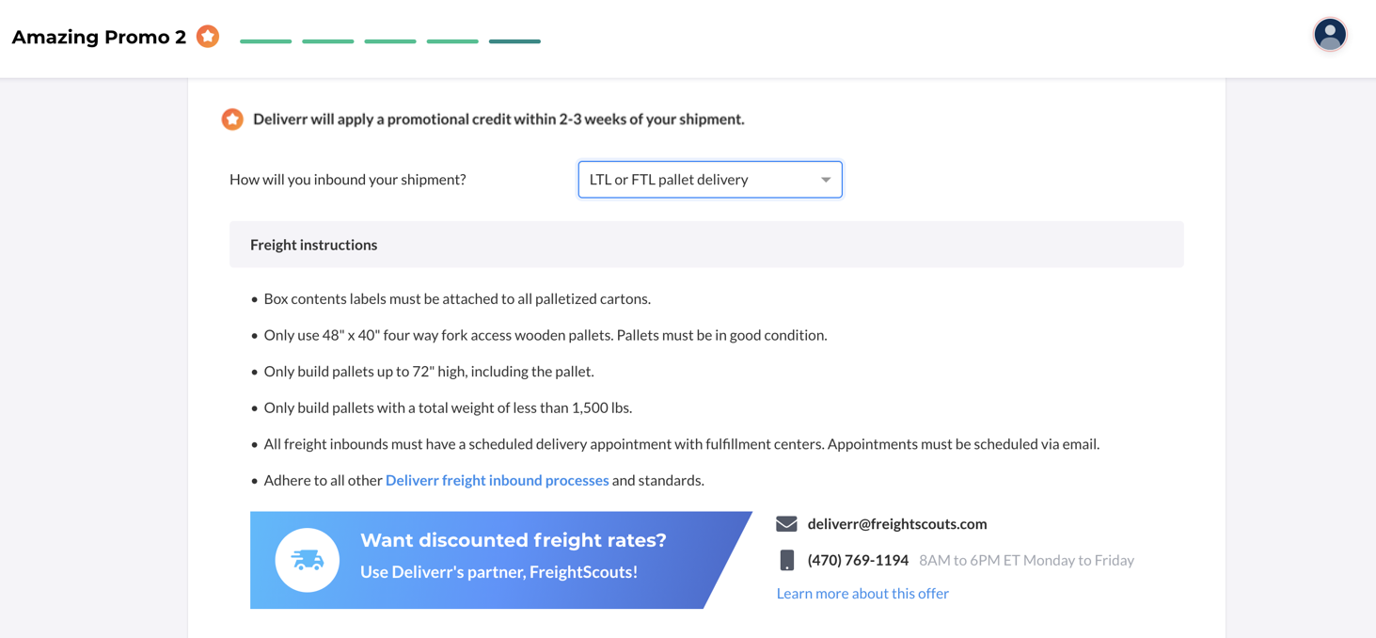Select the third progress step bar
The image size is (1376, 638).
click(x=390, y=41)
